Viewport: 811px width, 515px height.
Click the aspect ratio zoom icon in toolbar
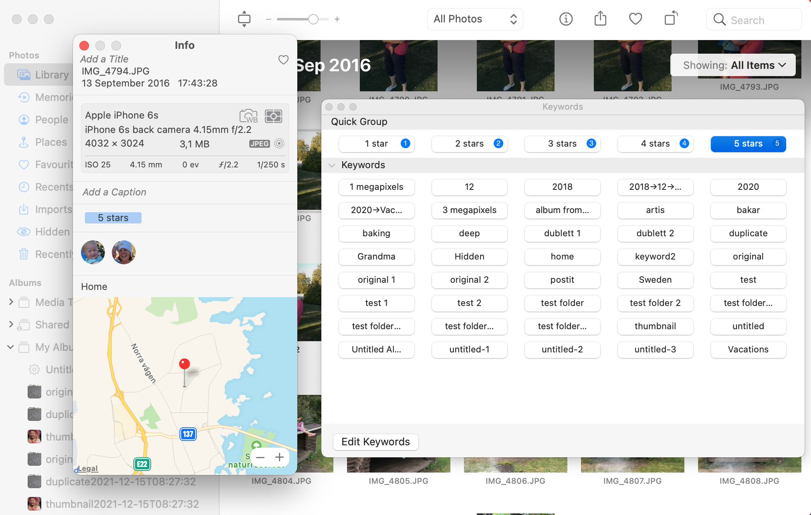pyautogui.click(x=244, y=19)
